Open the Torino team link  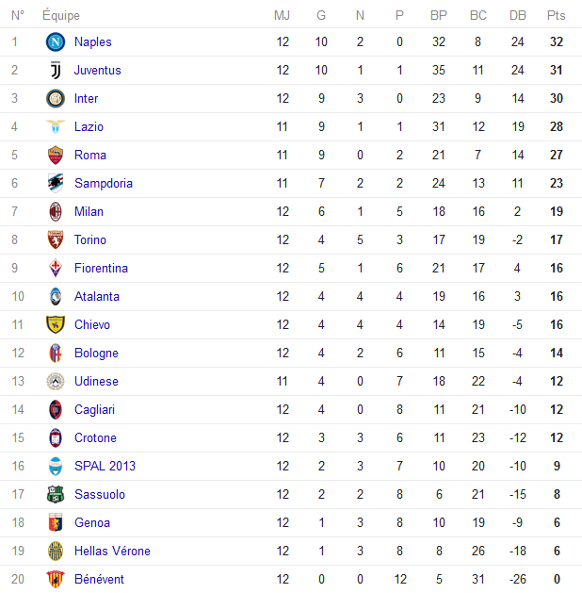tap(90, 239)
